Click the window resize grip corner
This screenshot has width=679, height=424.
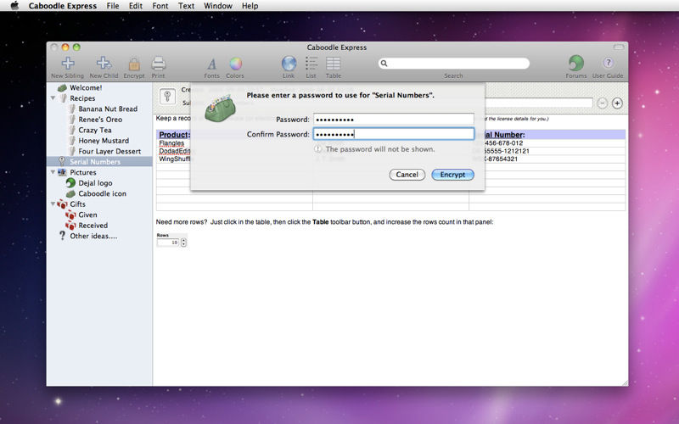(625, 383)
